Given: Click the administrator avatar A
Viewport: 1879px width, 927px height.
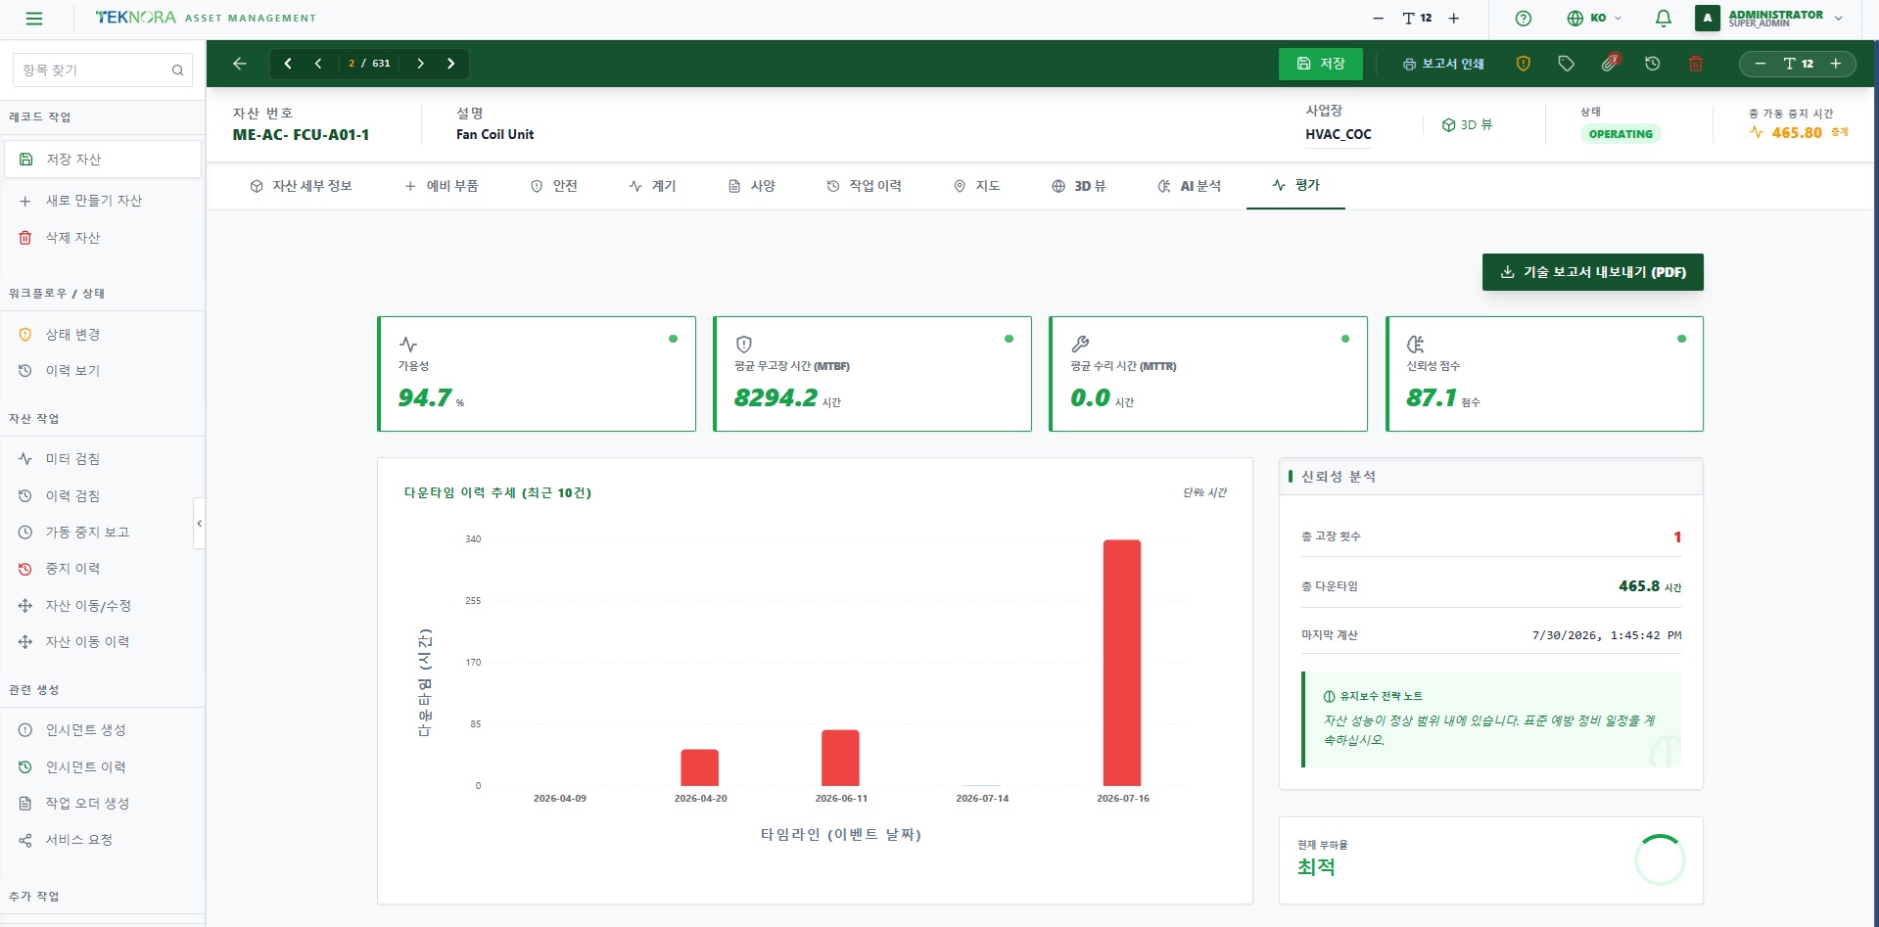Looking at the screenshot, I should [1708, 19].
